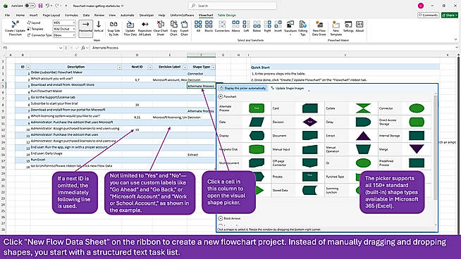This screenshot has width=461, height=259.
Task: Click Snap Side by Side
Action: (x=113, y=28)
